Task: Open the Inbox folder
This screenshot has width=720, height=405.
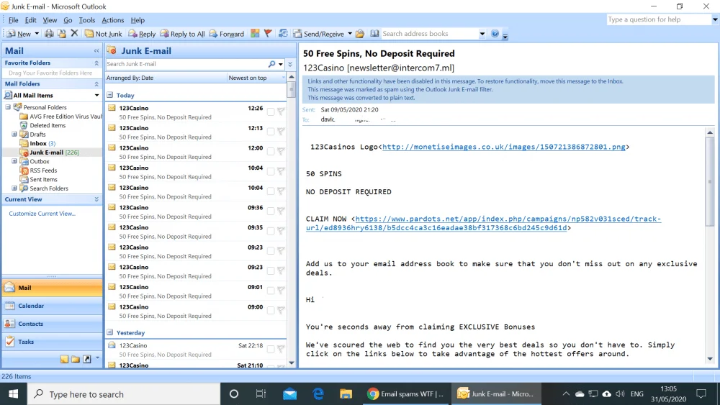Action: (x=37, y=143)
